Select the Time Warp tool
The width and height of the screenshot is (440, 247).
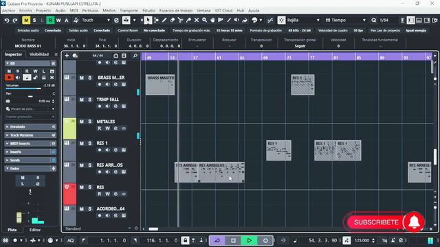[221, 20]
